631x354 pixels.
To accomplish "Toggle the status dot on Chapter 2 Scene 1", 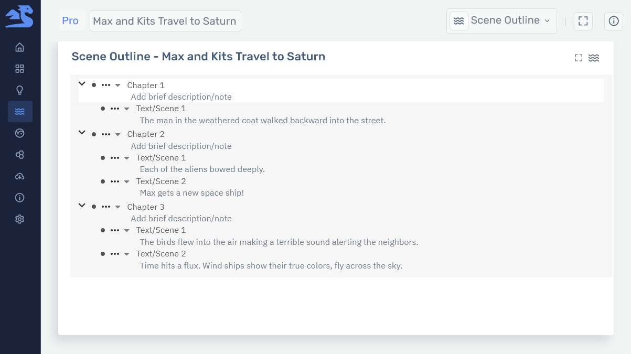I will (x=103, y=158).
